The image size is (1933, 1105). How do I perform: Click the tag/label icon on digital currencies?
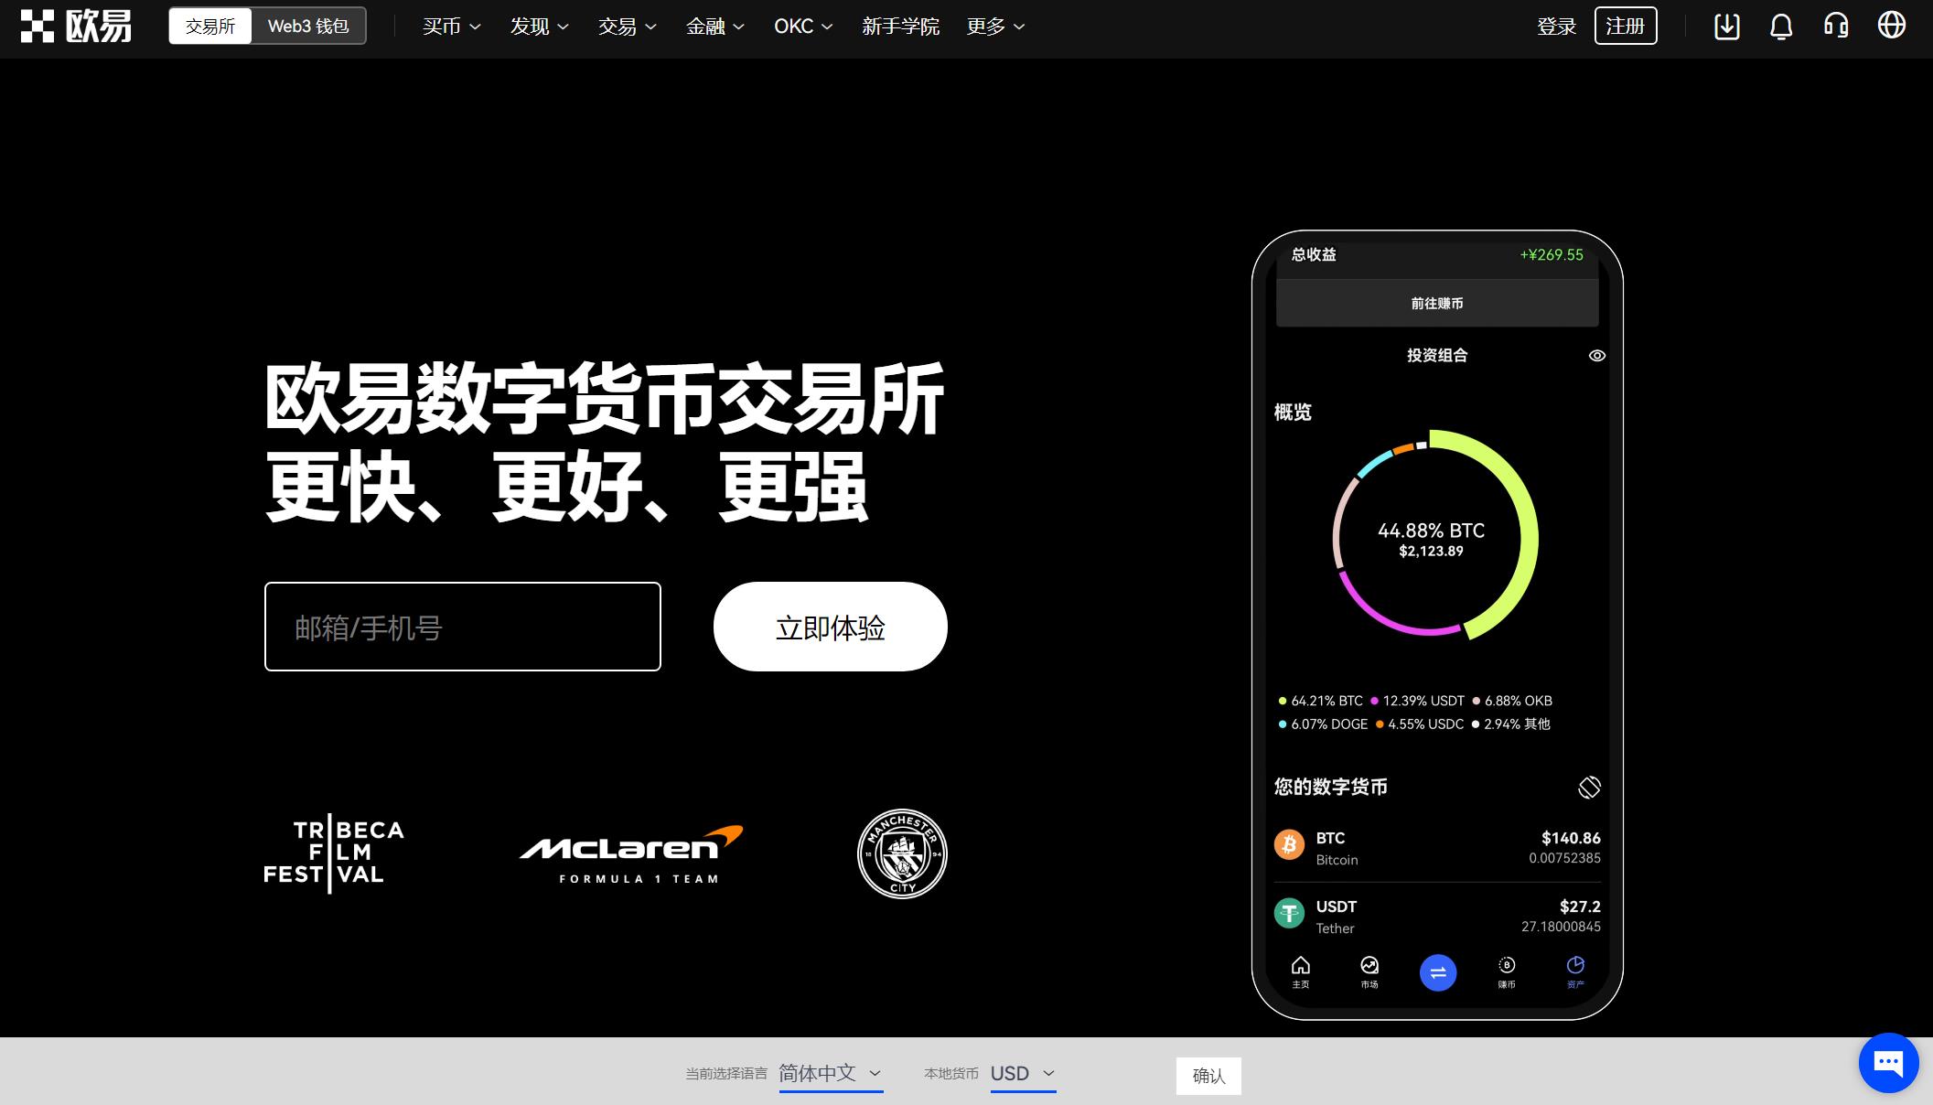(1589, 785)
